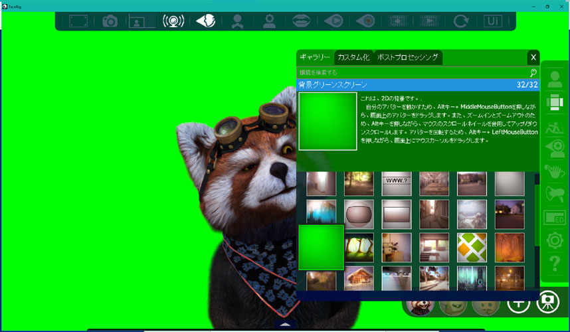Choose the cyan sci-fi city background thumbnail

pyautogui.click(x=472, y=278)
